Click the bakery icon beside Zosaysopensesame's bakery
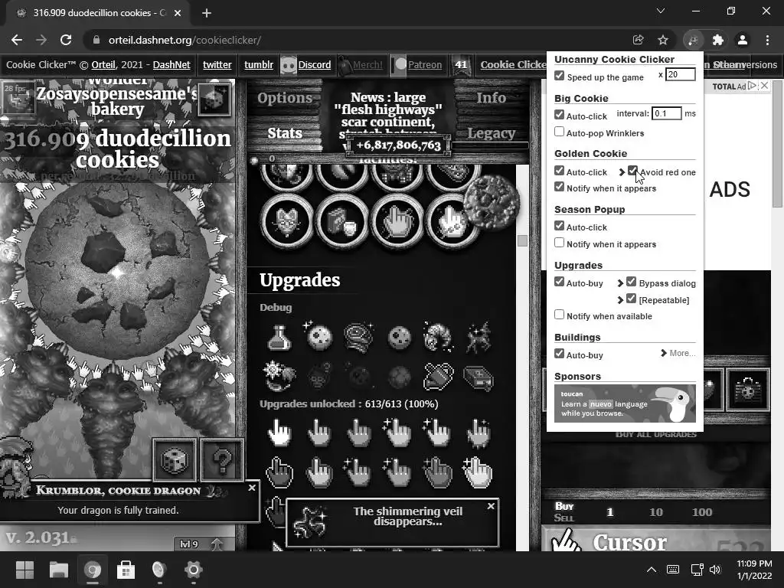The image size is (784, 588). pyautogui.click(x=215, y=99)
